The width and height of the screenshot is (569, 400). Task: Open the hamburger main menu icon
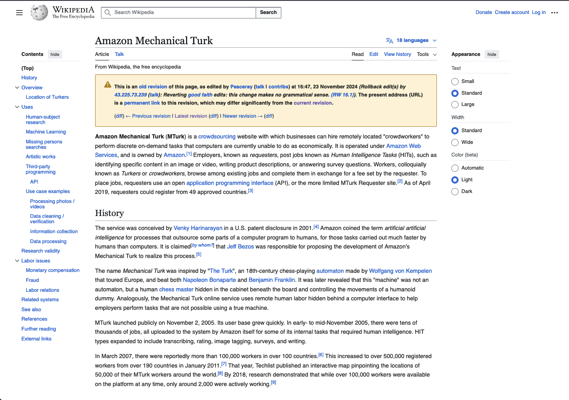coord(19,13)
